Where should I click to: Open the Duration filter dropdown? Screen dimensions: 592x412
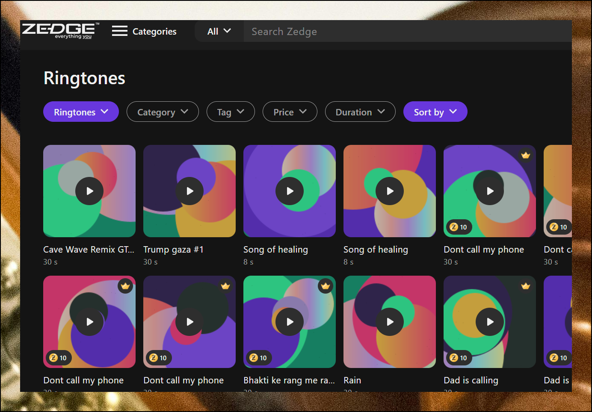(x=360, y=112)
